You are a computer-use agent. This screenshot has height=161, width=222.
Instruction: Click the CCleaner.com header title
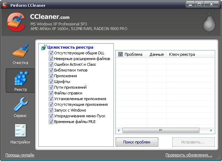coord(50,17)
